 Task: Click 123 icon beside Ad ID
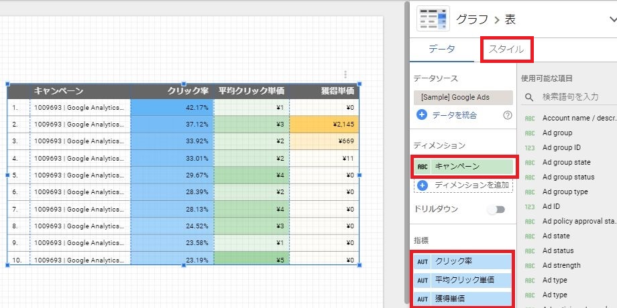[530, 207]
